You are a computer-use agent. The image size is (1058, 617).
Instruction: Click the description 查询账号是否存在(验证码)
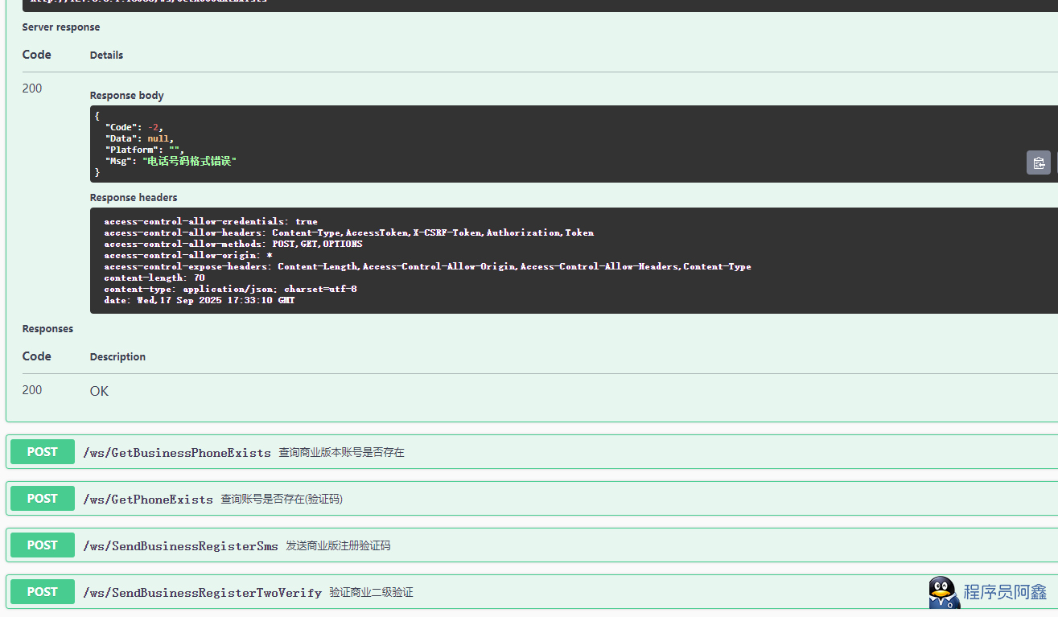point(282,500)
